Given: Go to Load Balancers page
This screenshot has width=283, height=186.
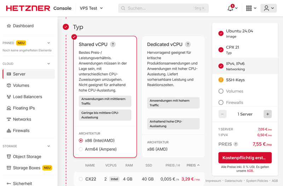Looking at the screenshot, I should [27, 97].
